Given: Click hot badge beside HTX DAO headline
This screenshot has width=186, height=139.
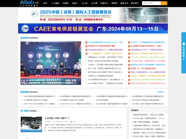Looking at the screenshot, I should (129, 57).
